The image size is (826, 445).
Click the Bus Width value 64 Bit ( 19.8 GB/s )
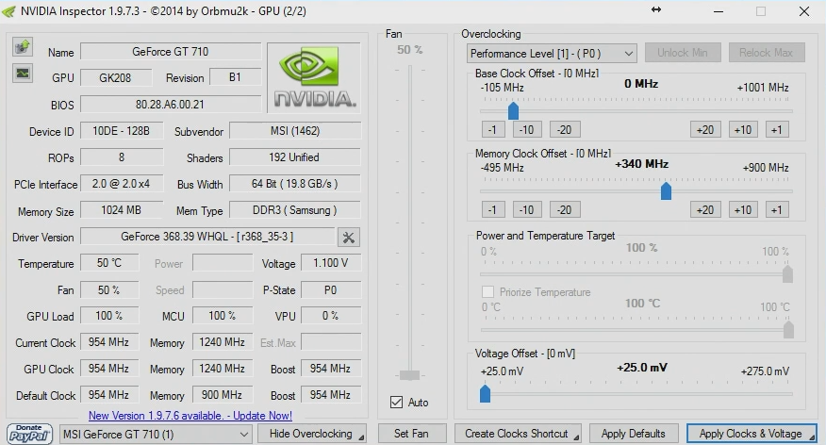[x=295, y=183]
